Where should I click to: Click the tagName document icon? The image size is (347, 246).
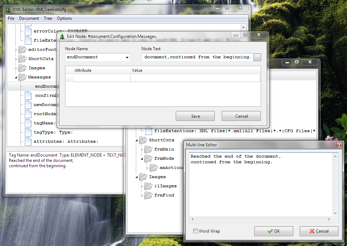point(28,123)
